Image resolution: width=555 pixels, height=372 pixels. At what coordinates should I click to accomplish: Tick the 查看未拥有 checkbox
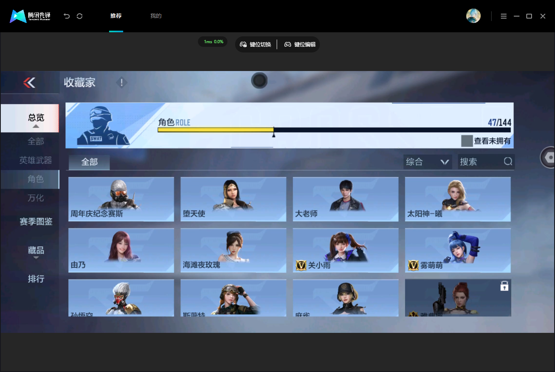point(467,141)
